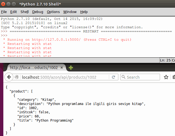The width and height of the screenshot is (175, 136).
Task: Show bookmarks list icon beside star
Action: pos(174,77)
